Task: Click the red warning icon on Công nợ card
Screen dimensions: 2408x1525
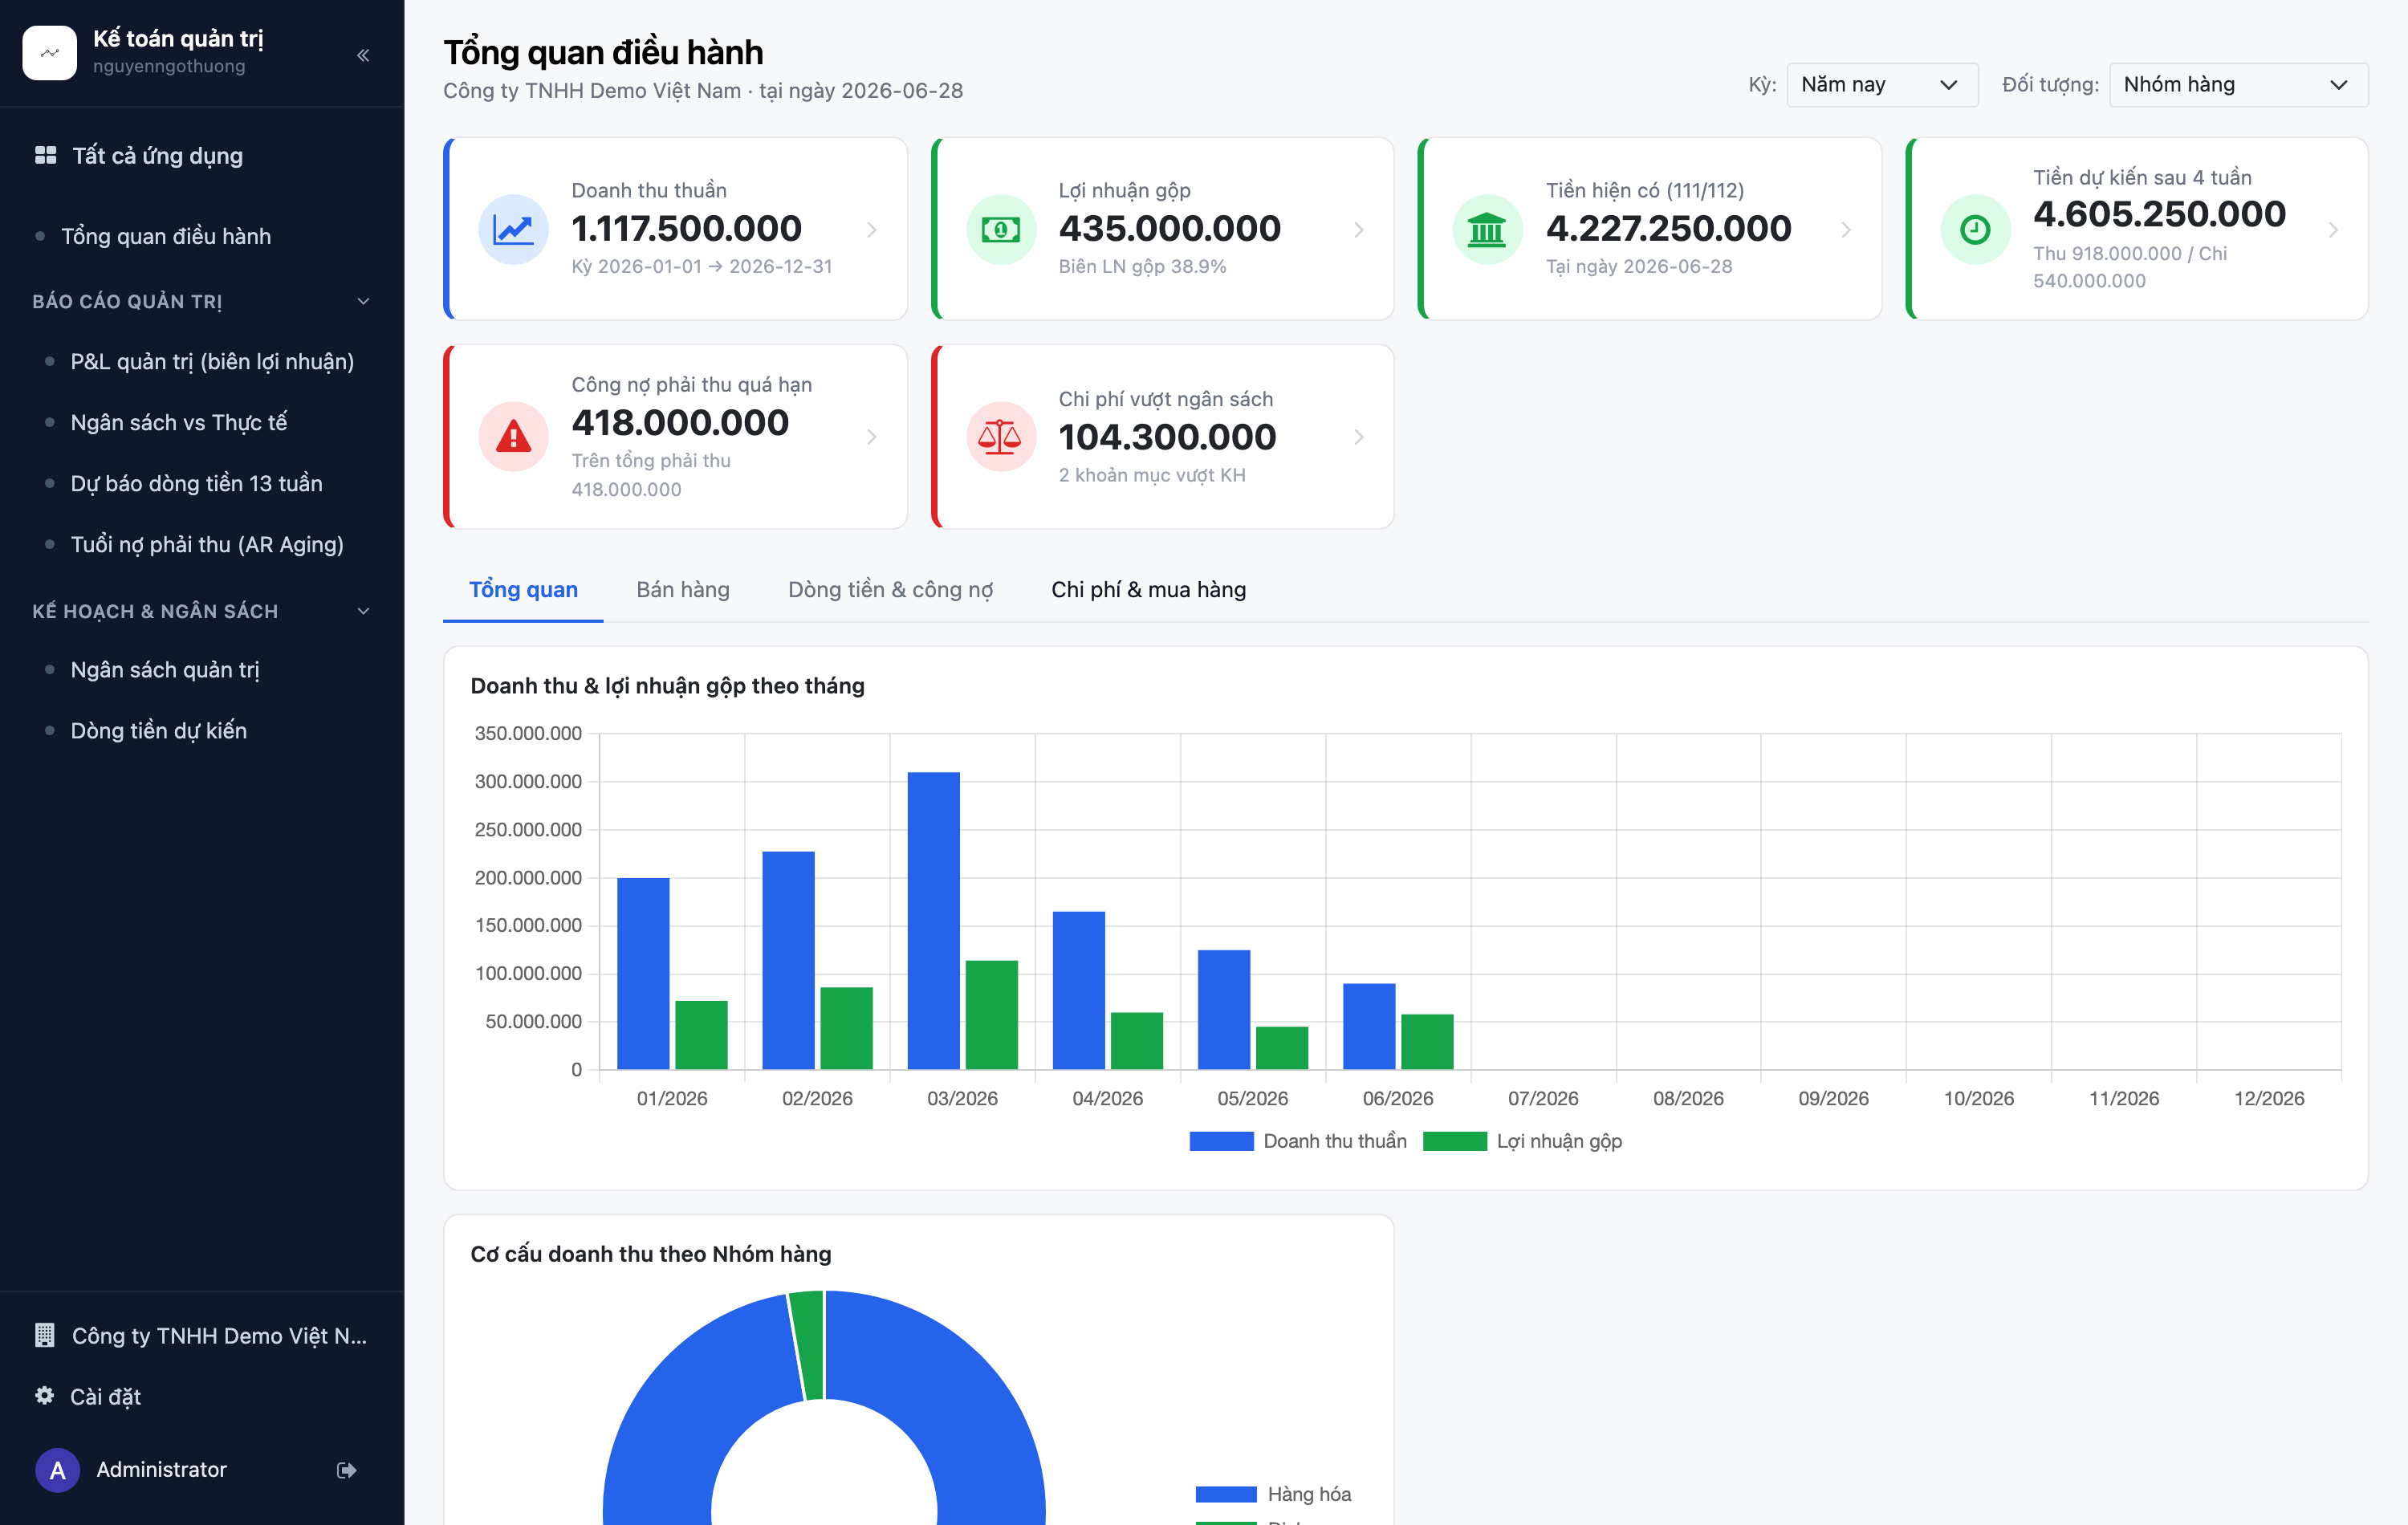Action: [x=513, y=436]
